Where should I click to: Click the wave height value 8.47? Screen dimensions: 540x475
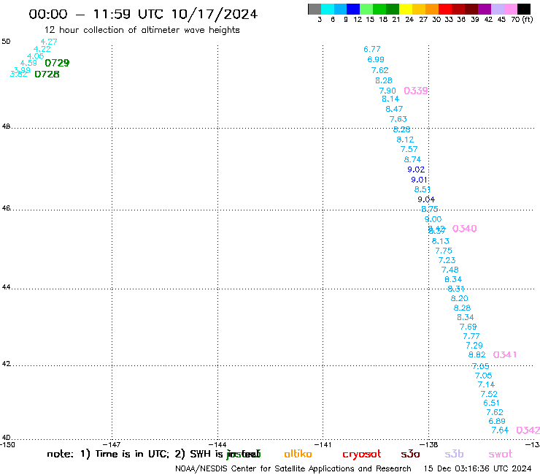click(394, 109)
